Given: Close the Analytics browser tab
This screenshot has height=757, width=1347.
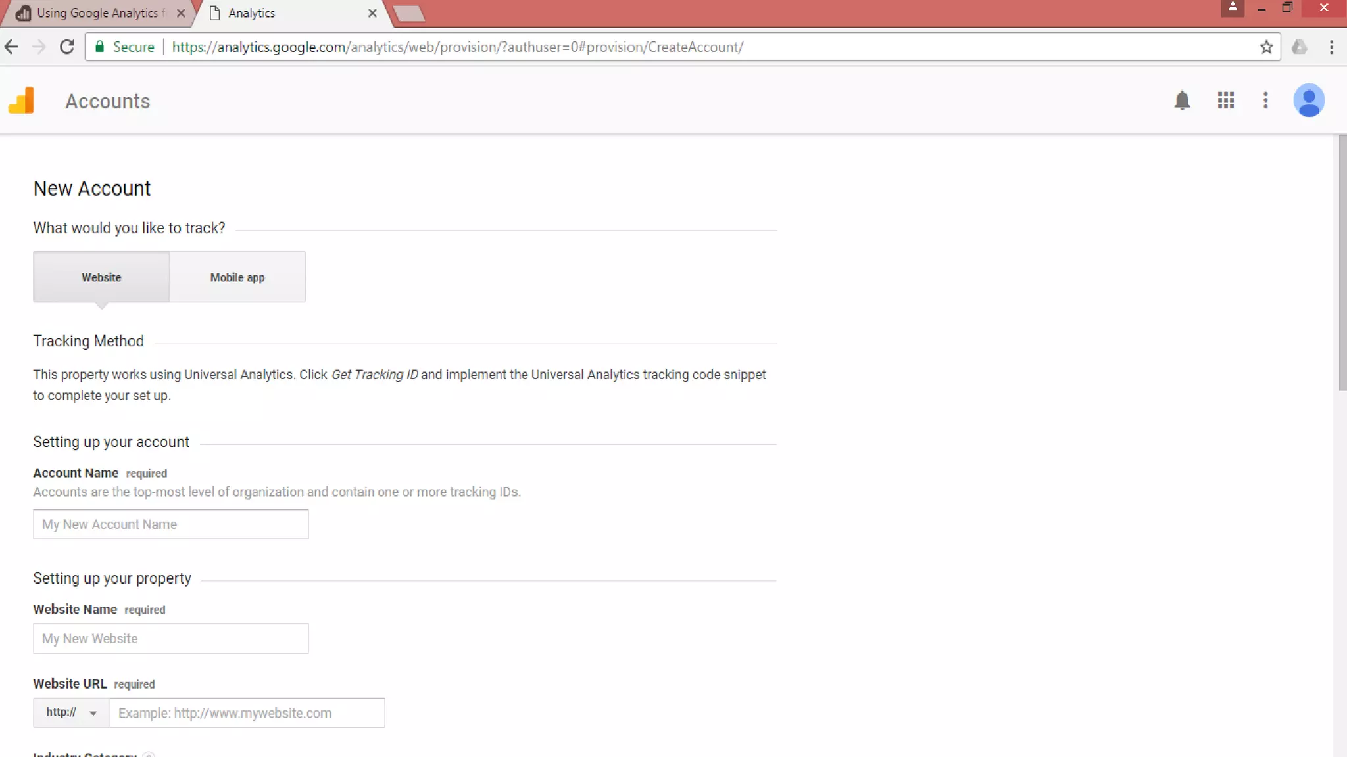Looking at the screenshot, I should (x=372, y=13).
